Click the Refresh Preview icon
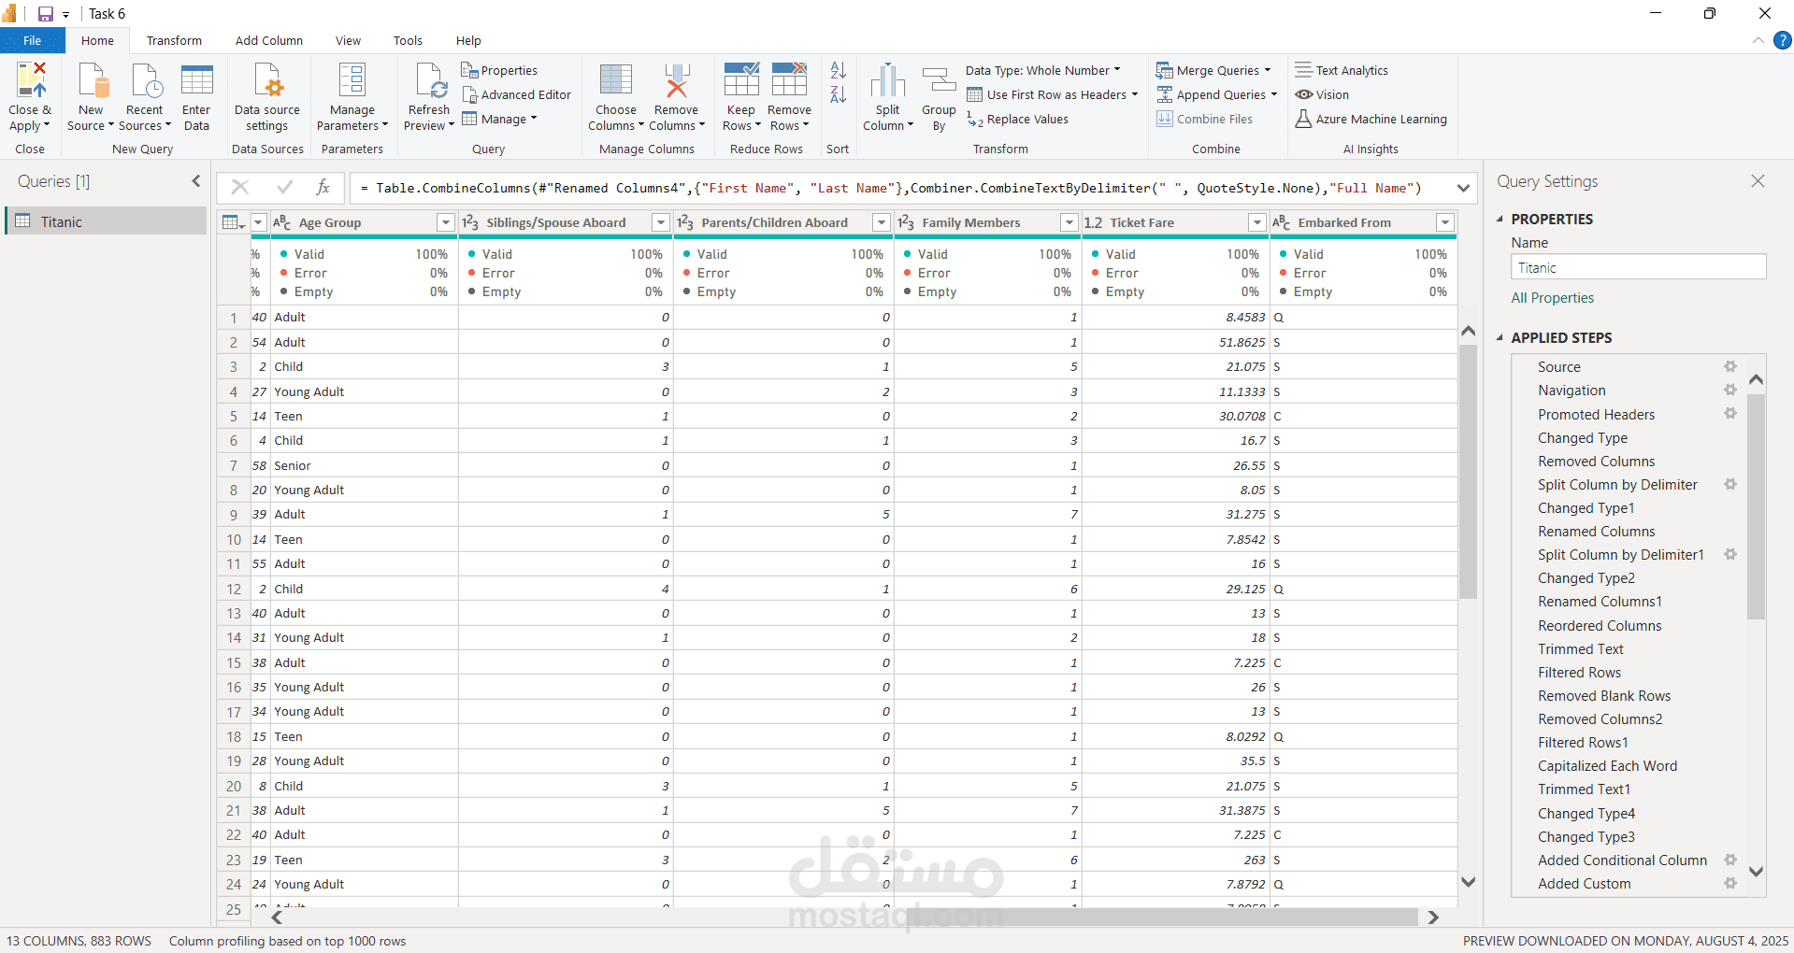1794x953 pixels. [x=429, y=82]
